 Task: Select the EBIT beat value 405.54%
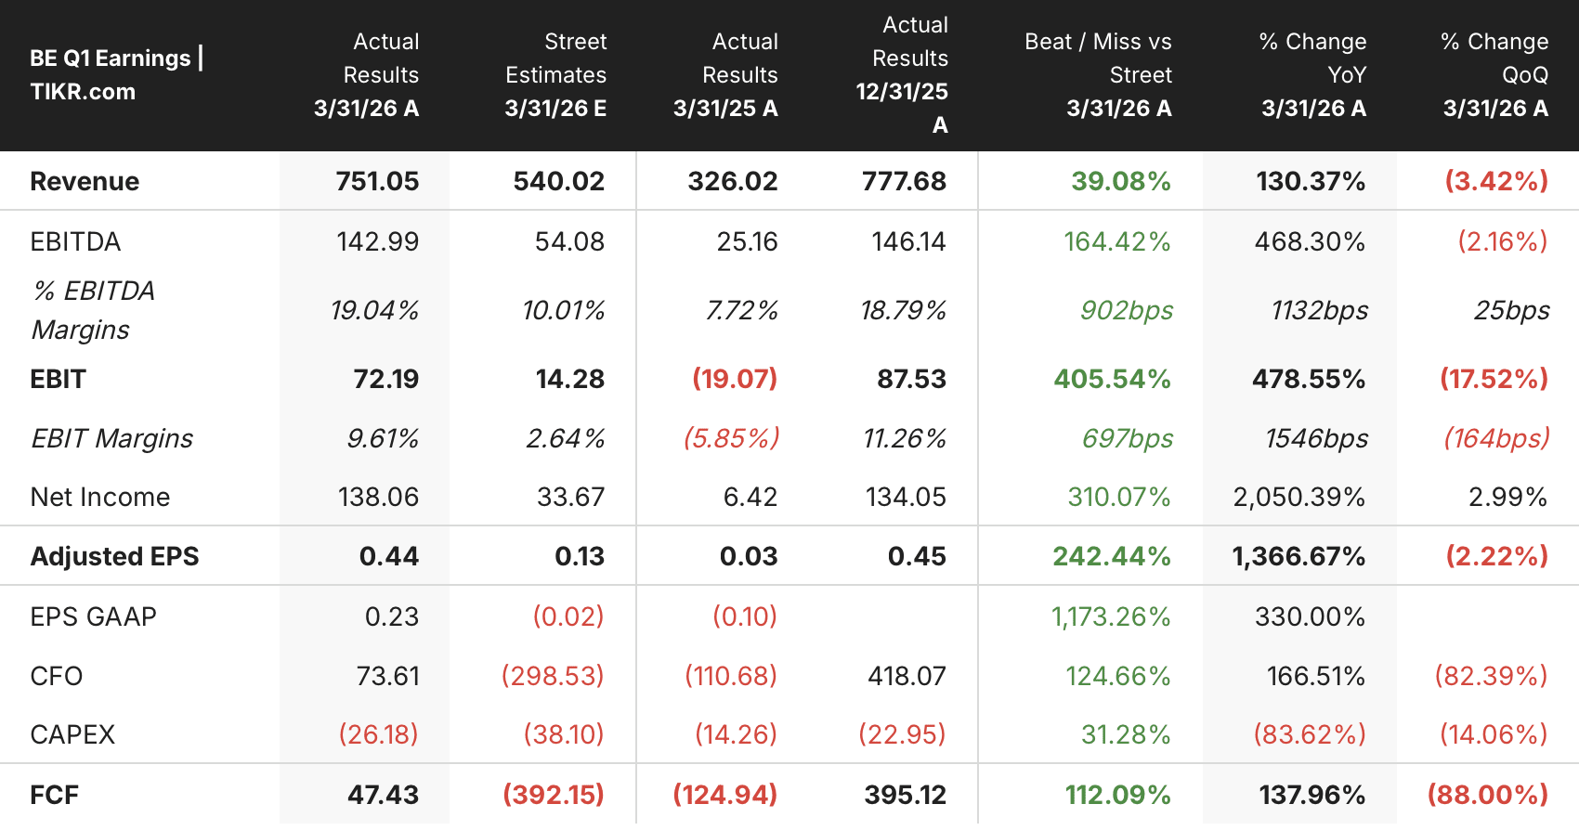tap(1112, 379)
